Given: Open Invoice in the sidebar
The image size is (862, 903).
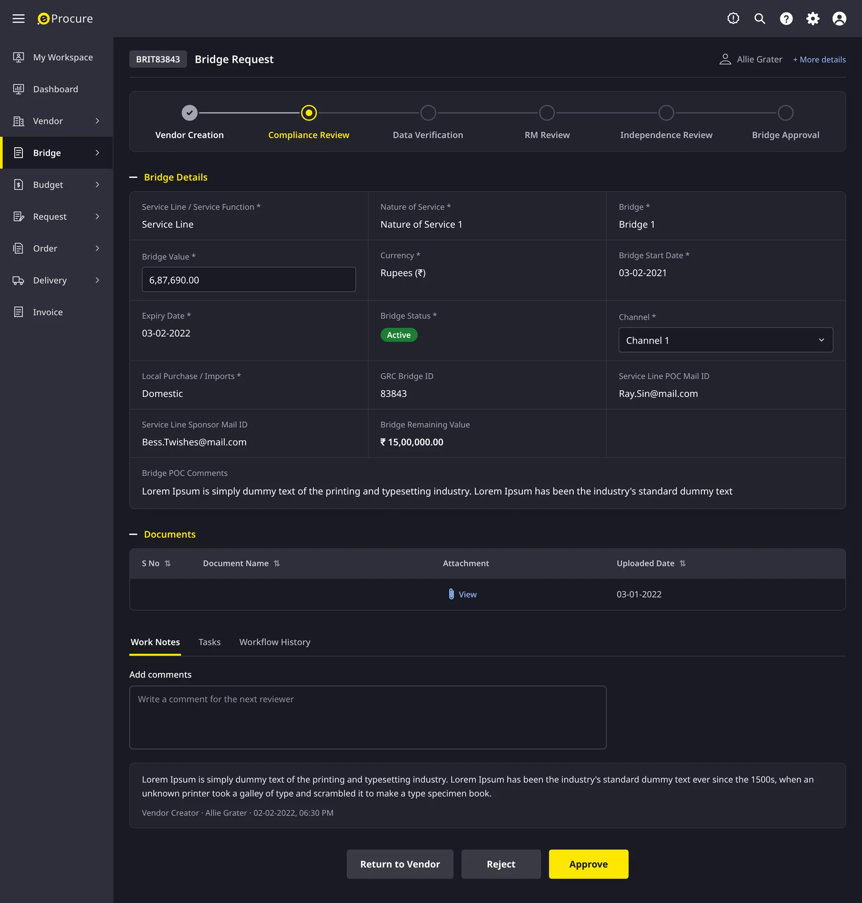Looking at the screenshot, I should pos(57,312).
